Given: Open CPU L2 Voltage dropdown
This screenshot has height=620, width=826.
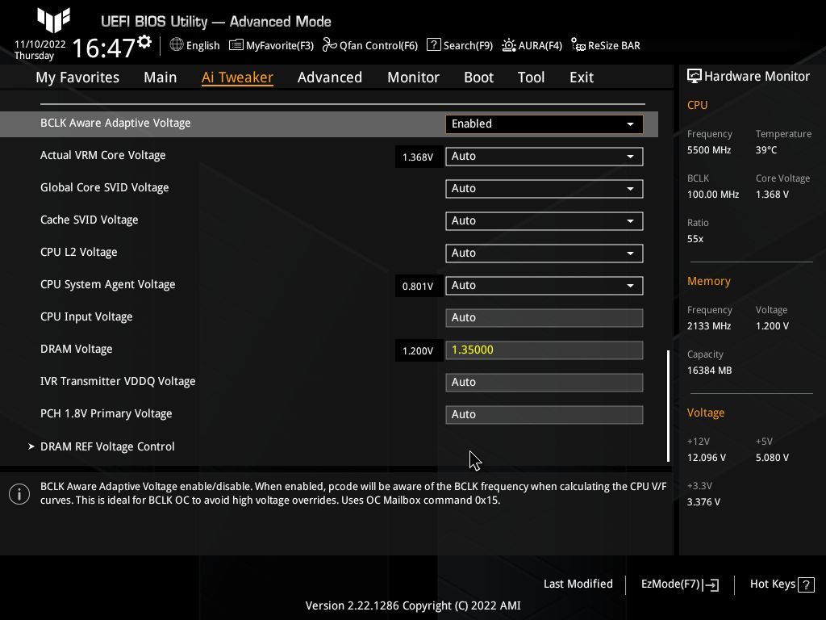Looking at the screenshot, I should [544, 253].
